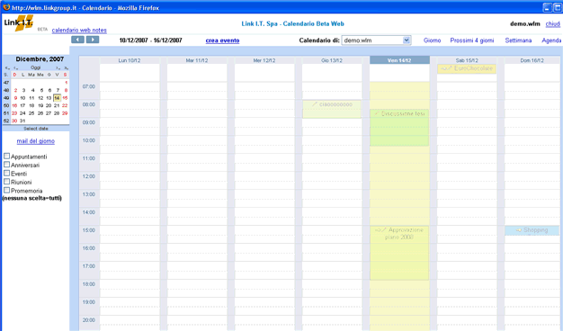Viewport: 563px width, 331px height.
Task: Go to the previous week with the left arrow button
Action: click(x=77, y=40)
